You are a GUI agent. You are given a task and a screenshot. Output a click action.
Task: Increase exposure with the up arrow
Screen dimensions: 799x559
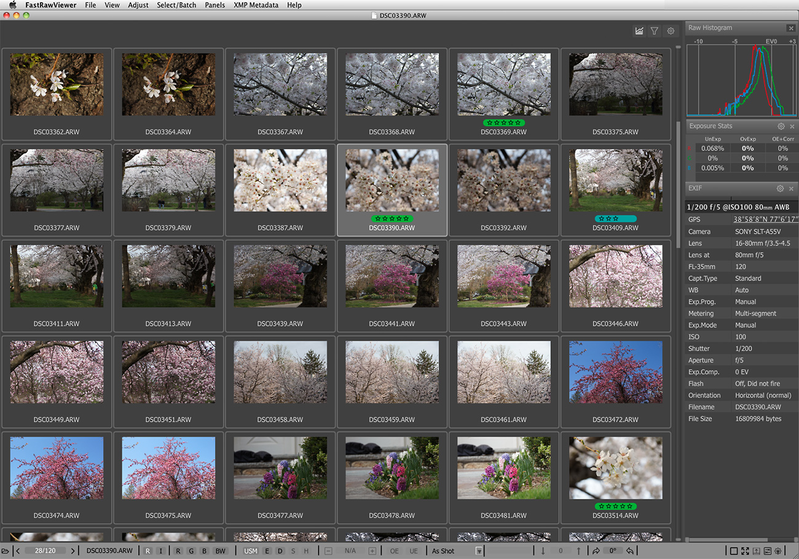[x=578, y=551]
